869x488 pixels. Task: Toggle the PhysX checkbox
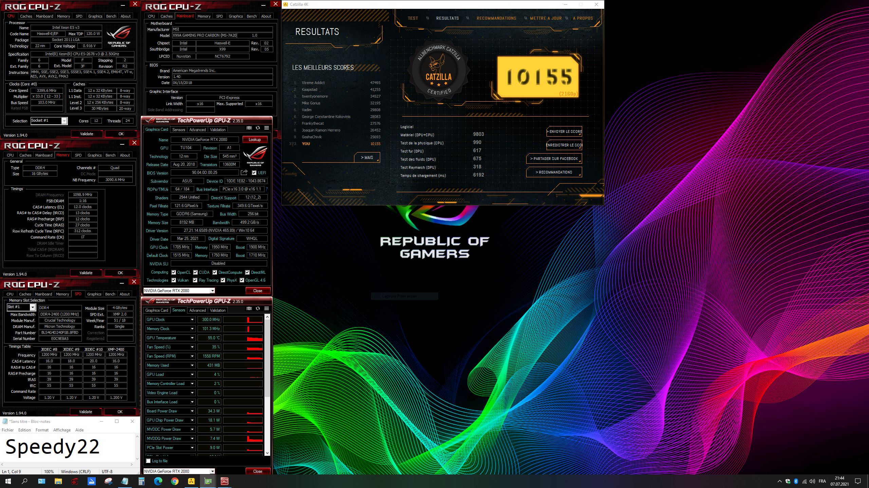223,280
